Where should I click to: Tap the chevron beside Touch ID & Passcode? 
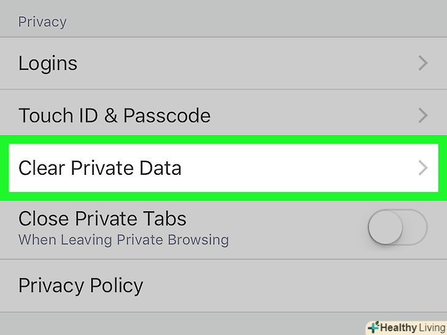pyautogui.click(x=422, y=115)
